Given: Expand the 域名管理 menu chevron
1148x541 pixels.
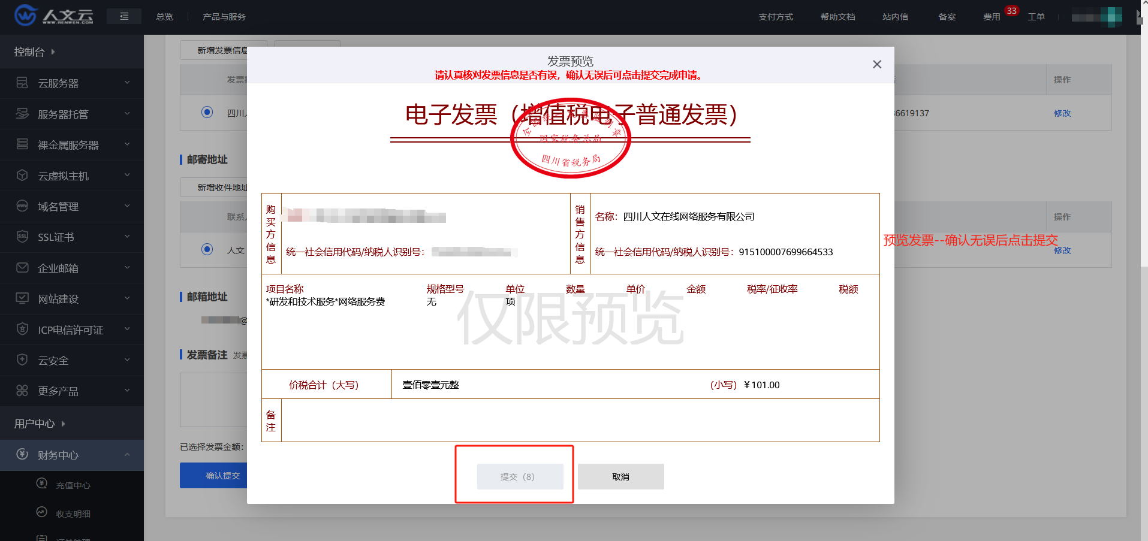Looking at the screenshot, I should pyautogui.click(x=127, y=206).
